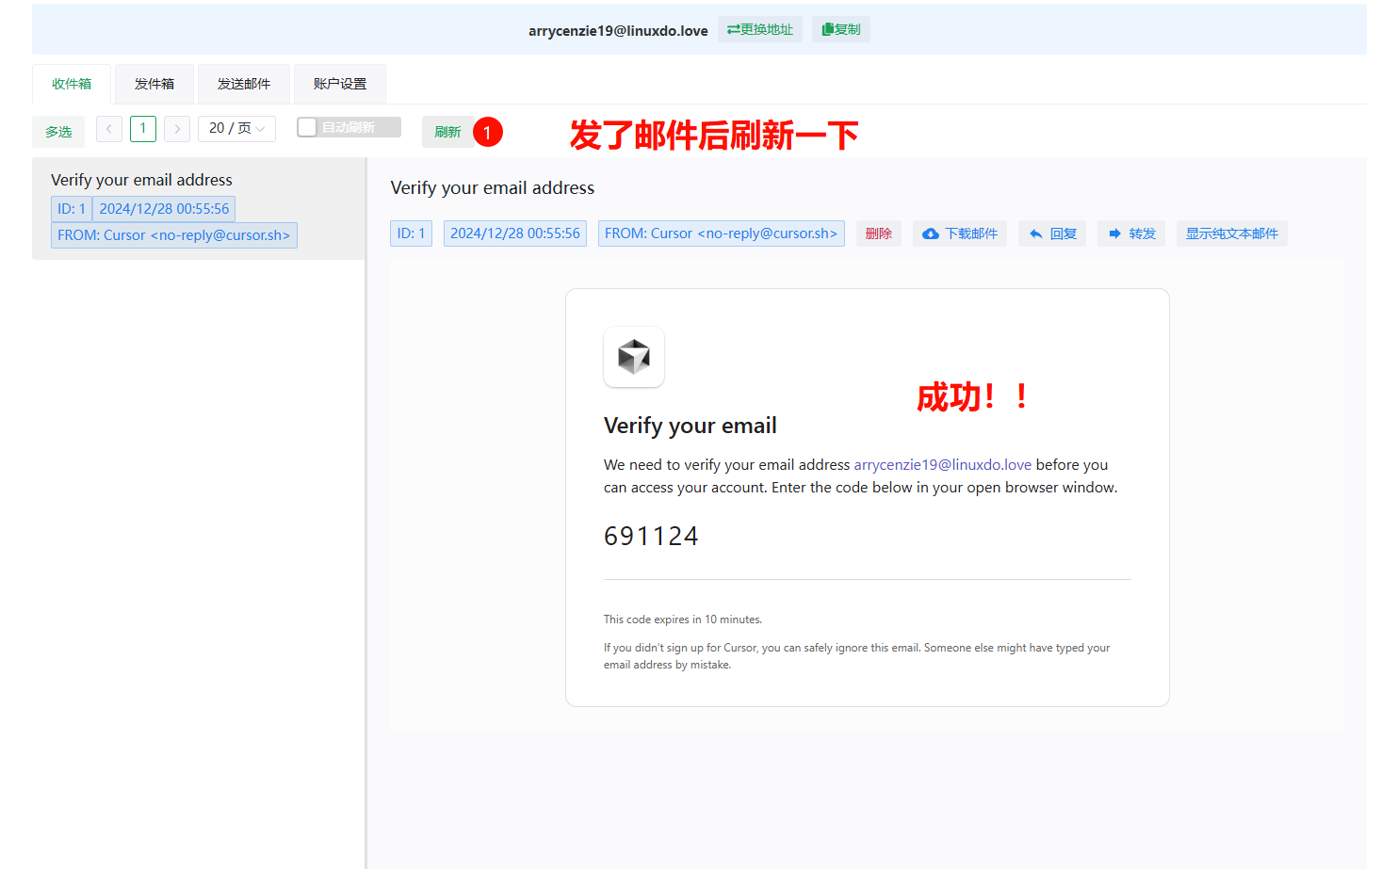Click the 'This code expires in 10 minutes.' text
Viewport: 1381px width, 869px height.
click(683, 620)
